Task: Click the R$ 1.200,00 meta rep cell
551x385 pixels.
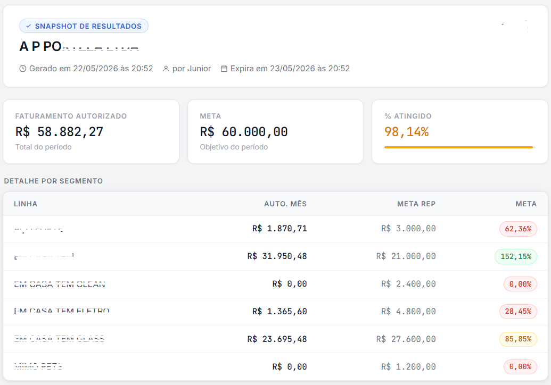Action: pyautogui.click(x=409, y=367)
